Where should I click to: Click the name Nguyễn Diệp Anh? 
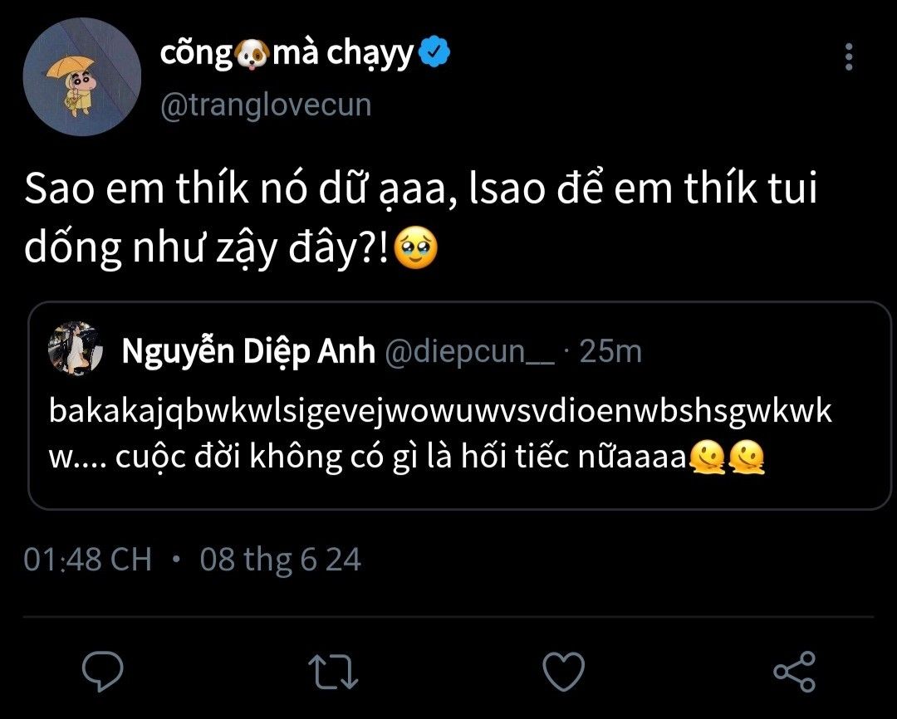248,352
